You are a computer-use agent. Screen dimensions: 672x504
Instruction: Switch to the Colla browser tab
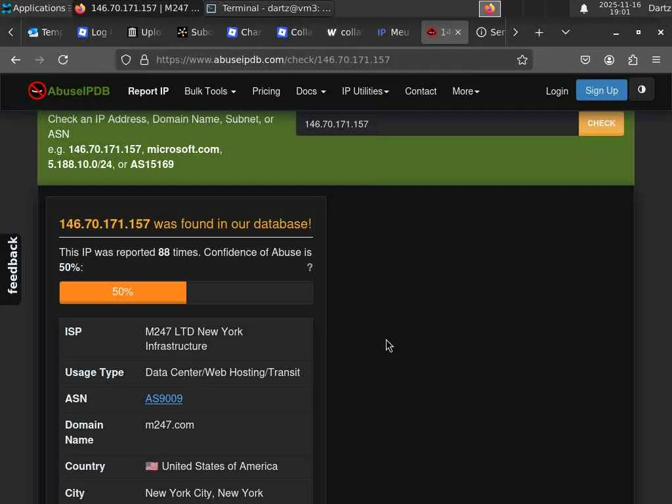295,33
